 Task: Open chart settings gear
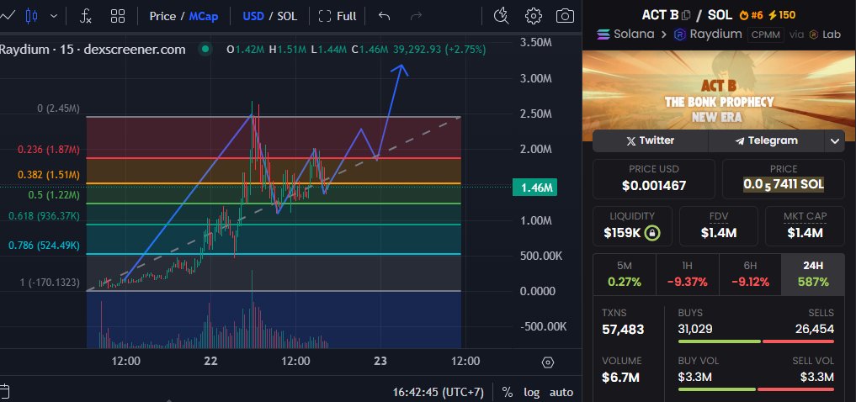point(534,16)
